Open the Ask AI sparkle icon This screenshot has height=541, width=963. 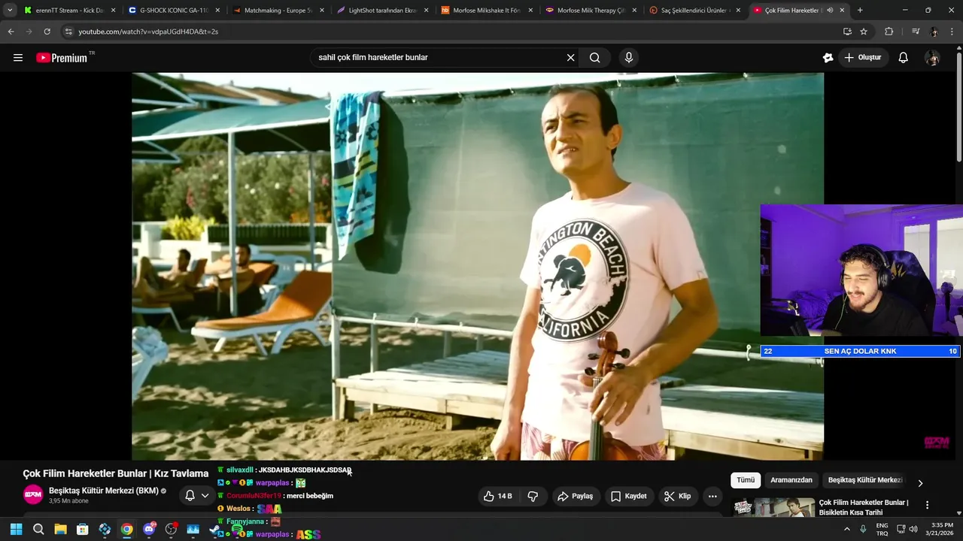point(828,58)
